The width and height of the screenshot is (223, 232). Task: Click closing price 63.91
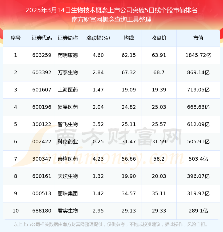(x=159, y=55)
